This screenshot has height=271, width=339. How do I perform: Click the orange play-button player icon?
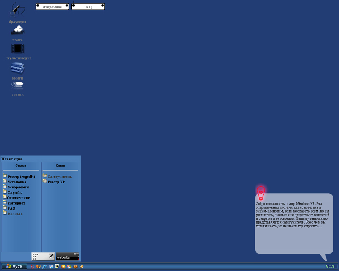pyautogui.click(x=63, y=267)
